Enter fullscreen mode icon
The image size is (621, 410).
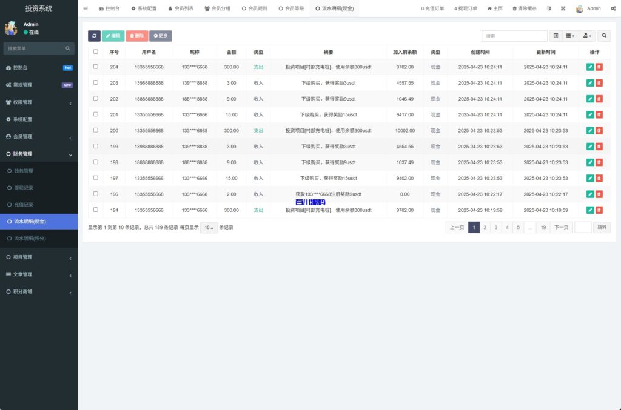pos(563,8)
